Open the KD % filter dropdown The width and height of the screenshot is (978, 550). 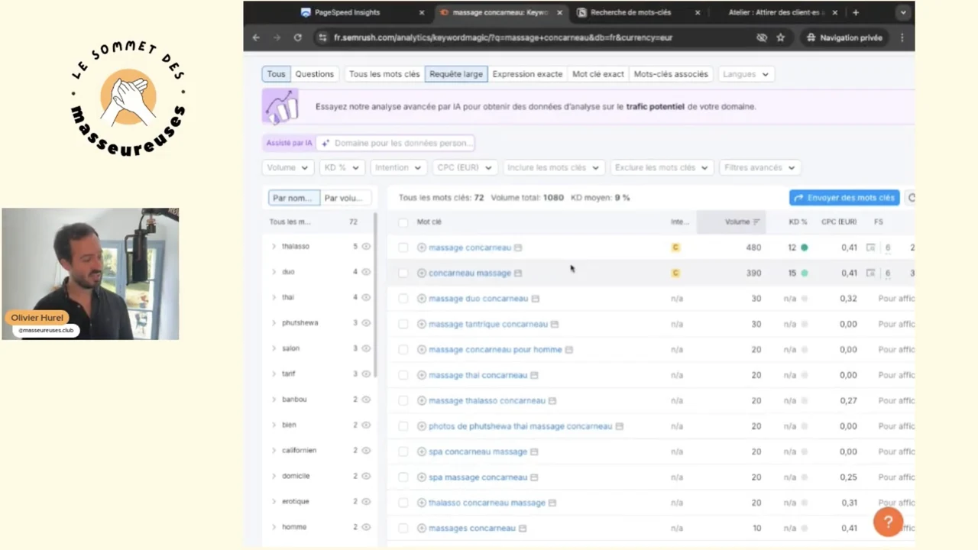(x=341, y=167)
